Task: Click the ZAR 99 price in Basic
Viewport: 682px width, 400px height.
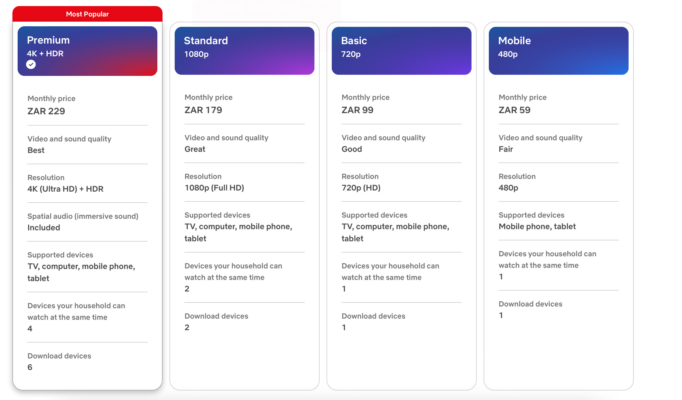Action: (357, 110)
